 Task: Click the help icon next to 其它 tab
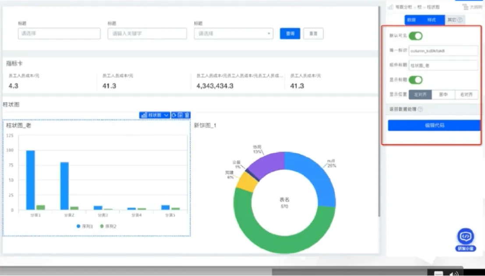click(460, 20)
